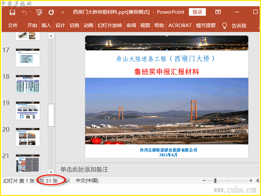
Task: Switch to the 切换 tab
Action: [x=74, y=25]
